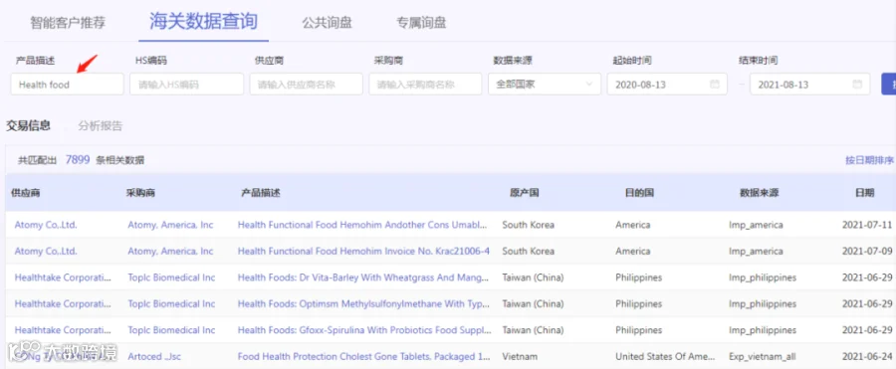Select the 交易信息 sub-tab
Image resolution: width=896 pixels, height=369 pixels.
(29, 126)
